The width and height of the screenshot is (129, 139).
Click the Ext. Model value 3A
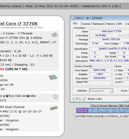123,57
